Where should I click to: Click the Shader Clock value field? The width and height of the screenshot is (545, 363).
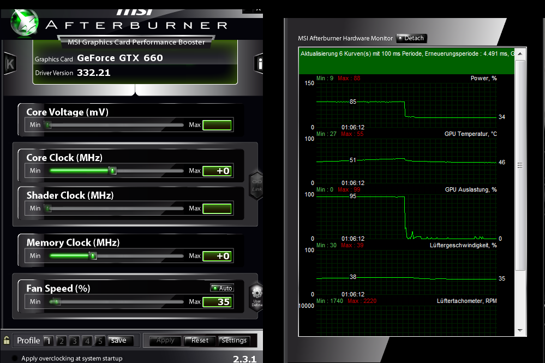pyautogui.click(x=217, y=209)
